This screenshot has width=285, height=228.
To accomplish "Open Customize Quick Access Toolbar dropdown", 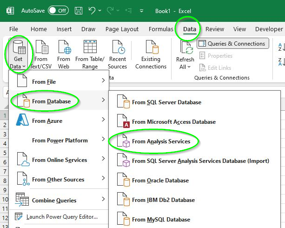I will pyautogui.click(x=141, y=11).
